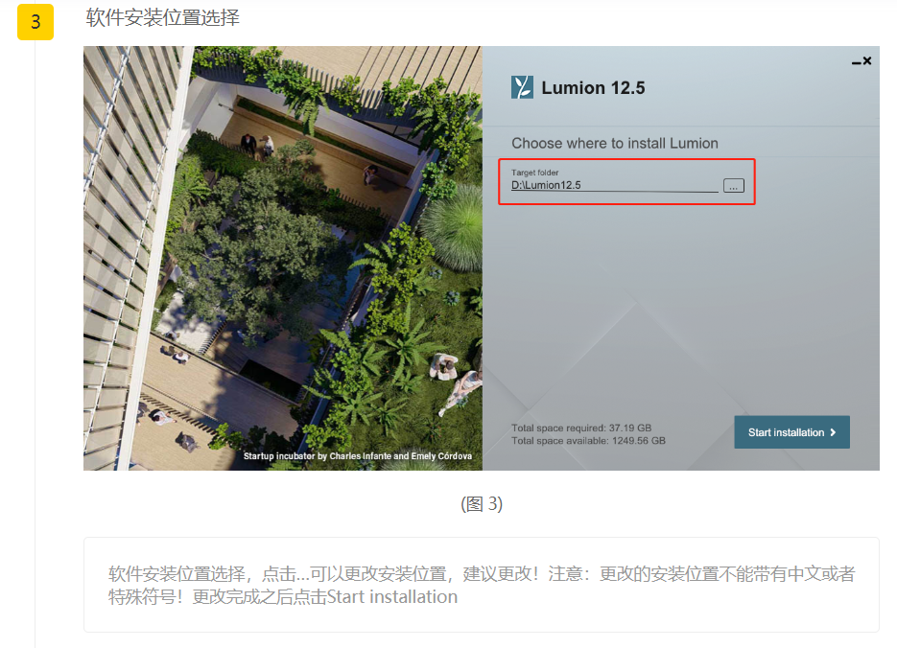Close the Lumion installer window
Image resolution: width=897 pixels, height=648 pixels.
[867, 60]
